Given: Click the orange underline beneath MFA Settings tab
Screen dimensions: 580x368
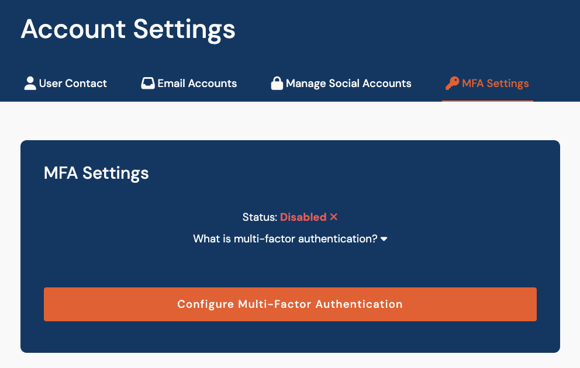Looking at the screenshot, I should click(487, 100).
